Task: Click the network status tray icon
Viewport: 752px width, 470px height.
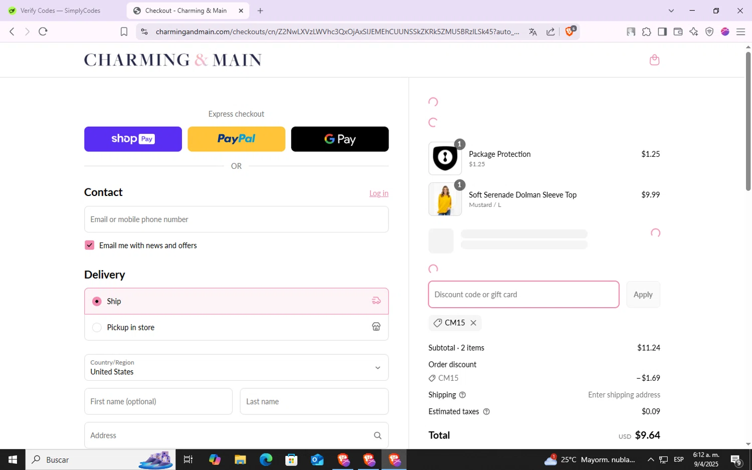Action: [663, 459]
